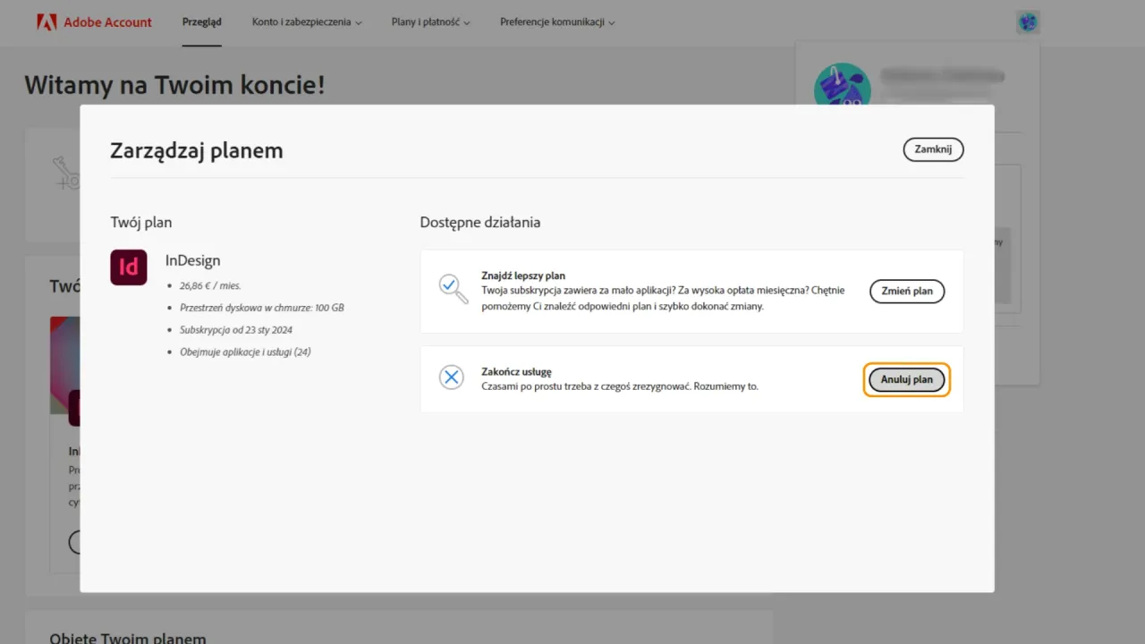Viewport: 1145px width, 644px height.
Task: Select the InDesign plan name text
Action: (192, 260)
